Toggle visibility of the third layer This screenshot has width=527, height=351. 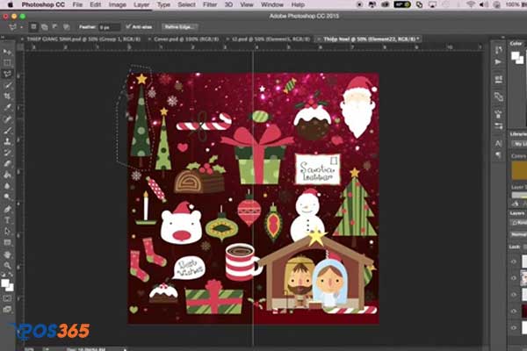(514, 295)
